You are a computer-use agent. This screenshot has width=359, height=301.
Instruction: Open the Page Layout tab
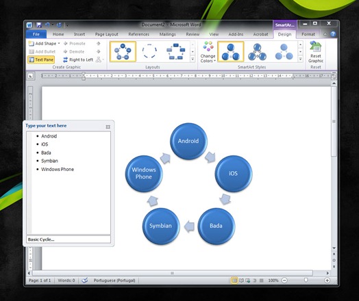(x=106, y=34)
